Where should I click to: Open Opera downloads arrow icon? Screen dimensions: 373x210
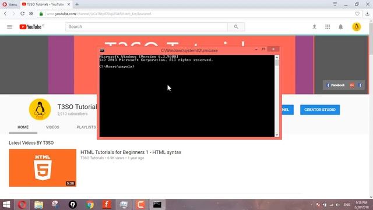[367, 14]
